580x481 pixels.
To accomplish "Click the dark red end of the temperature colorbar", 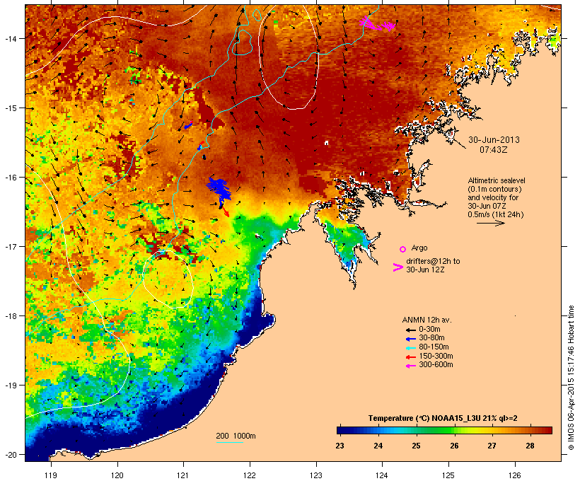I will click(547, 430).
